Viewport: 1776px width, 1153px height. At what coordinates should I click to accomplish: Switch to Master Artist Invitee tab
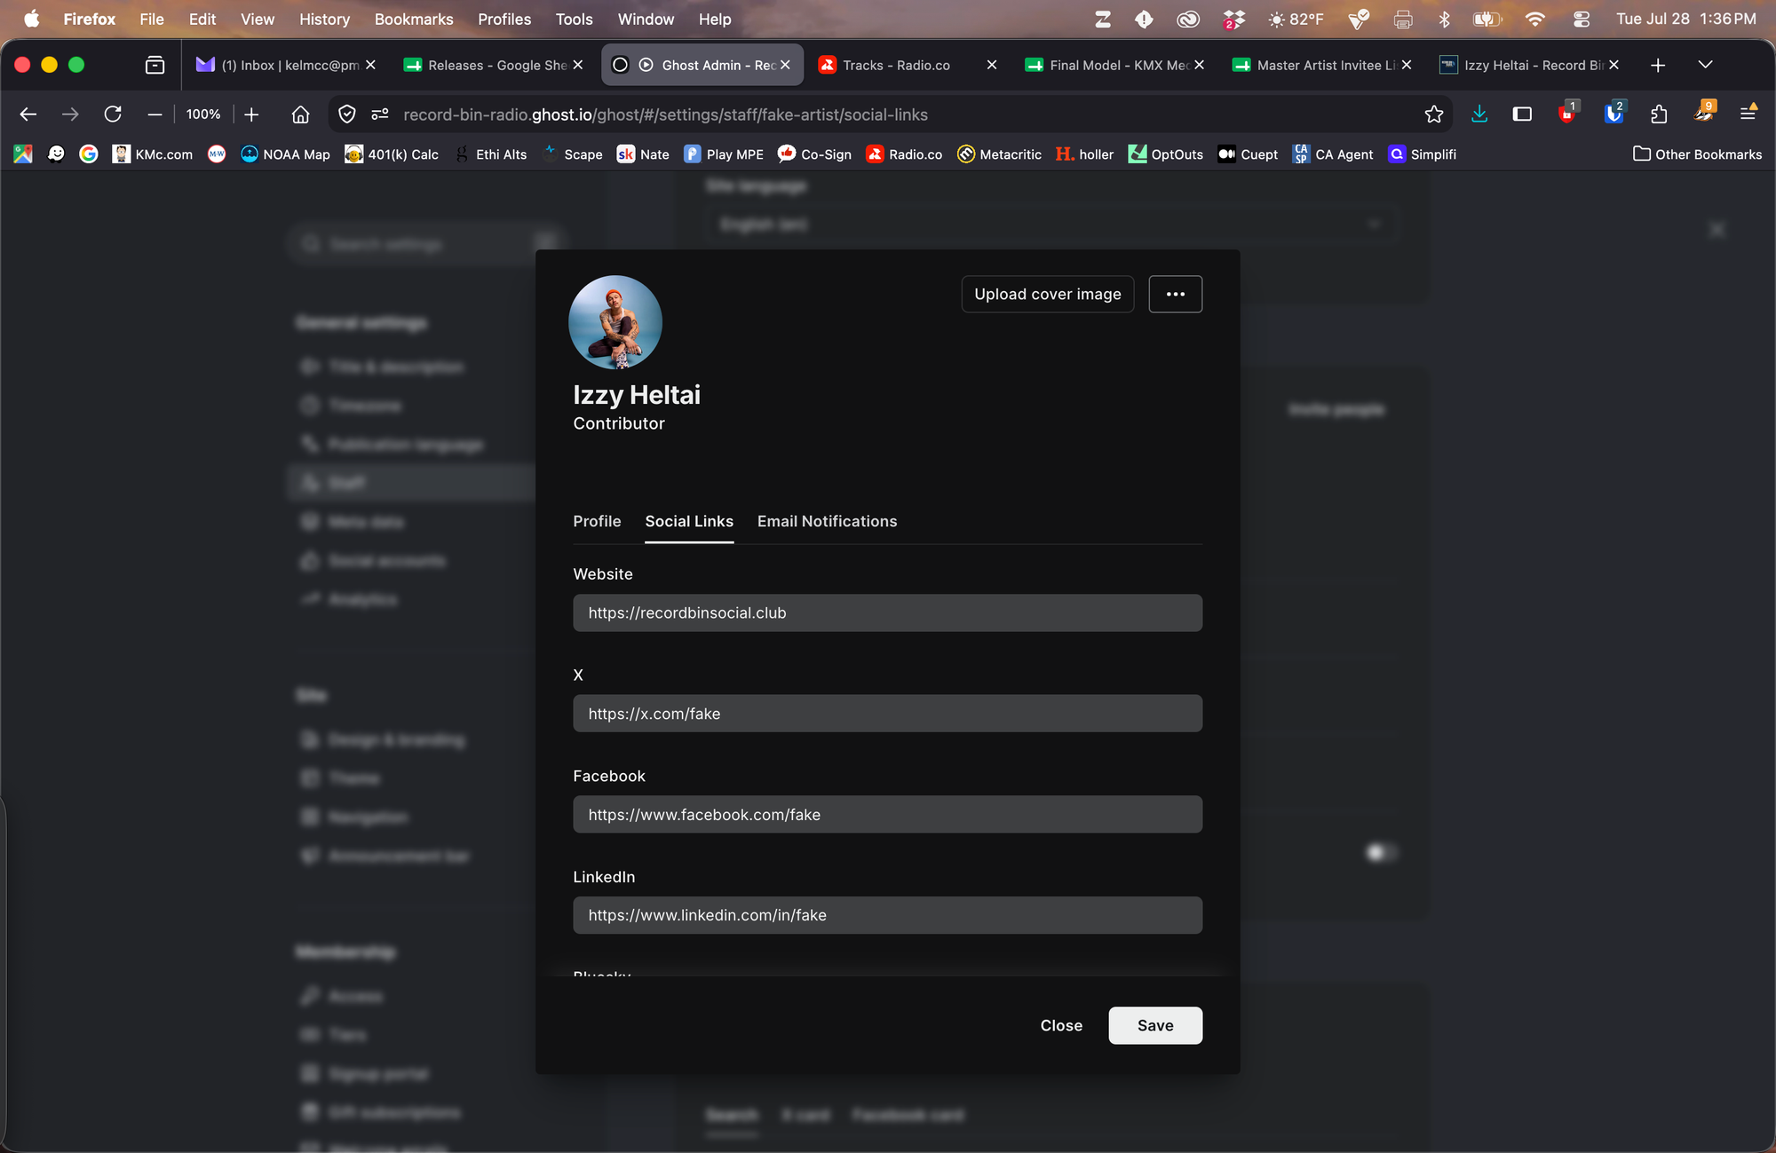(x=1322, y=65)
